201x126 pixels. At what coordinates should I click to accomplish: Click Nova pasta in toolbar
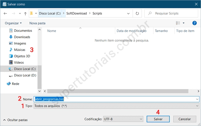37,23
